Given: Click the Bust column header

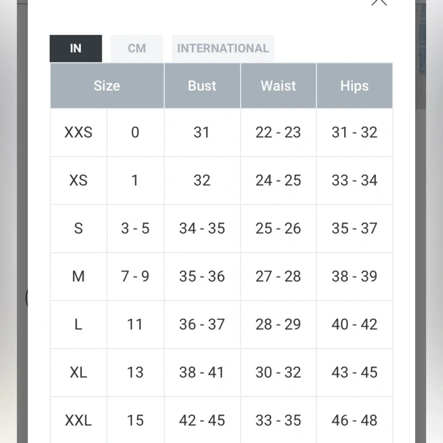Looking at the screenshot, I should [202, 85].
